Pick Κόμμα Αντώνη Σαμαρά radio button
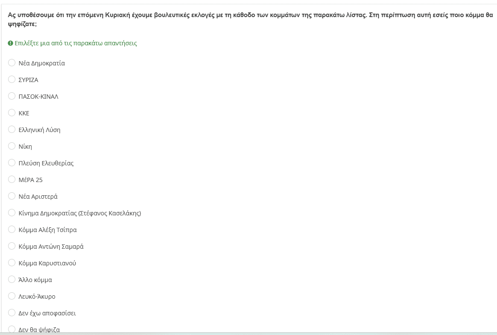Screen dimensions: 497x335 tap(12, 247)
